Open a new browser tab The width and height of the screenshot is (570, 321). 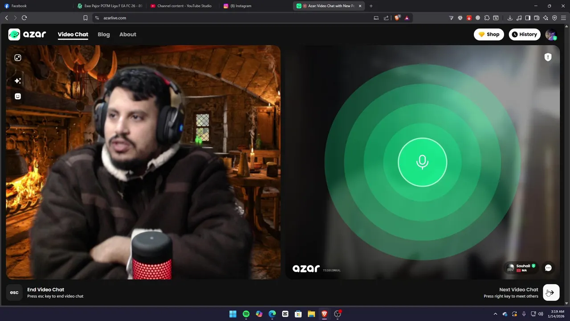[371, 6]
